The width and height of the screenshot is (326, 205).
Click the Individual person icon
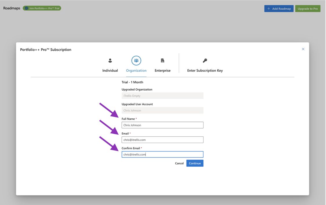pyautogui.click(x=110, y=61)
